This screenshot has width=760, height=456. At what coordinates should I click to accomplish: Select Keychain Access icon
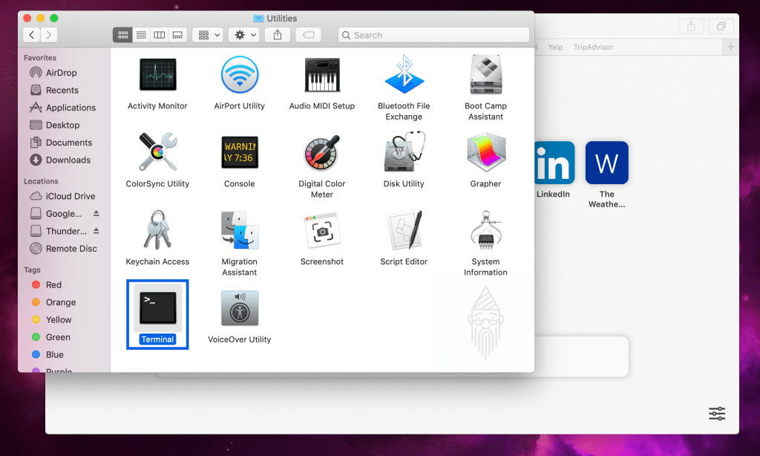(x=157, y=230)
